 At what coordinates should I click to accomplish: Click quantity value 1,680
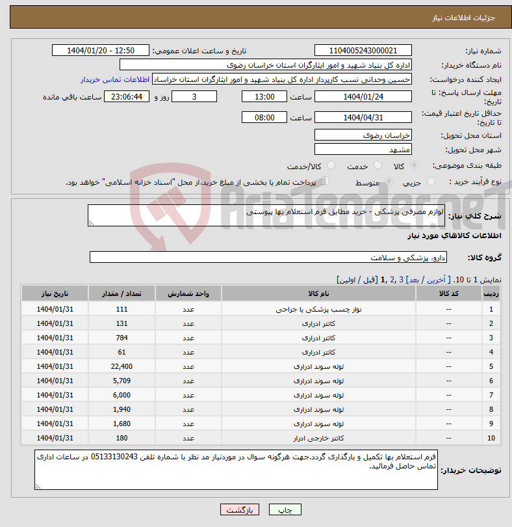point(122,424)
